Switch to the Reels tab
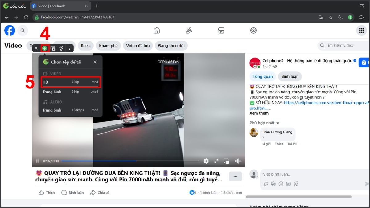 click(x=85, y=45)
